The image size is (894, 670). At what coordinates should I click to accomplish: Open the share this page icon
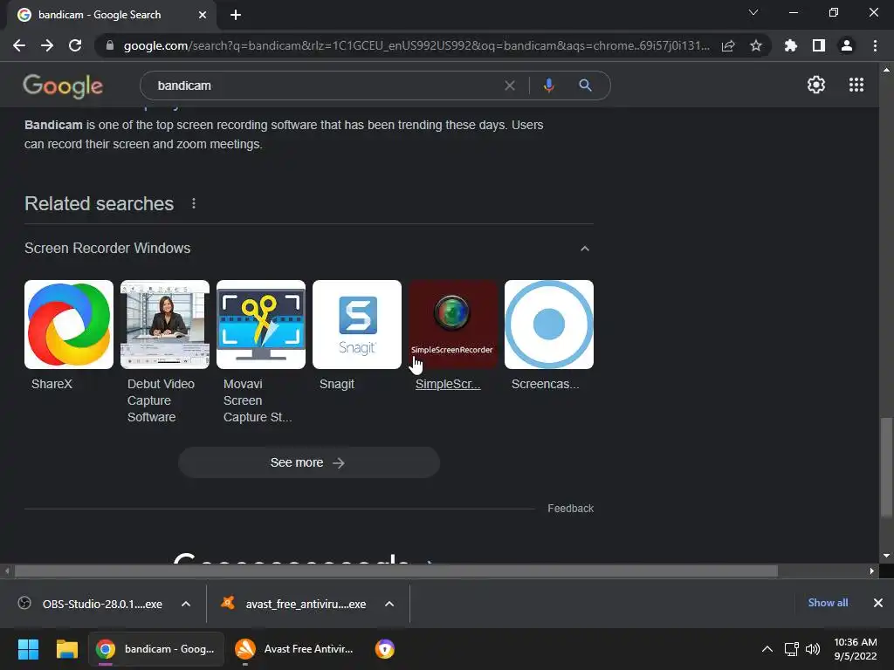coord(728,46)
